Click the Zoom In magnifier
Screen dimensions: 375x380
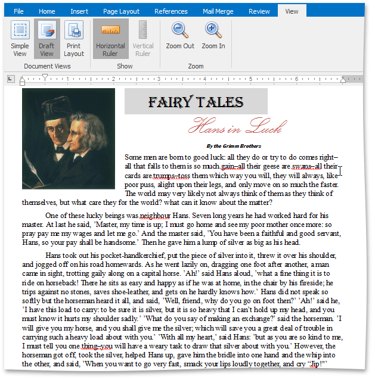(x=213, y=36)
